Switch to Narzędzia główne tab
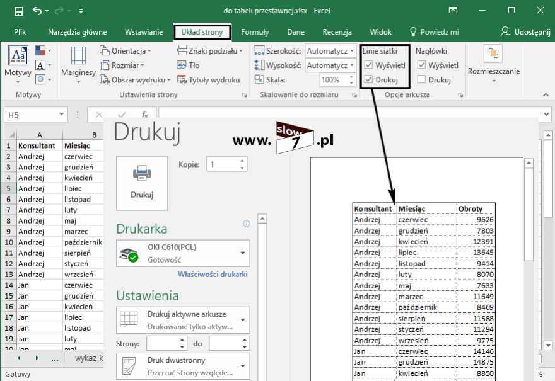555x381 pixels. pyautogui.click(x=77, y=32)
